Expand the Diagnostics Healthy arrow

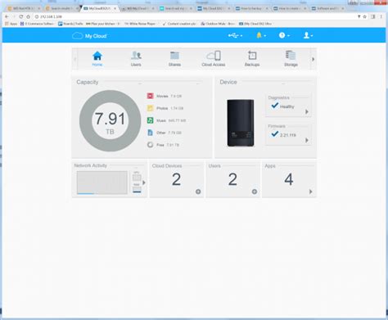click(307, 111)
